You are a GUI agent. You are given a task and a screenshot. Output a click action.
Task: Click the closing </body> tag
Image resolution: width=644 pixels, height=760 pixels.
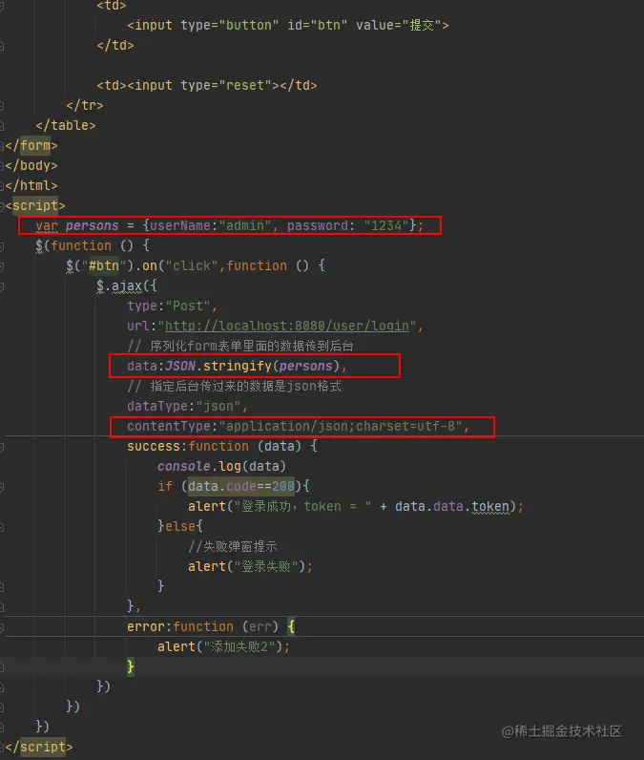click(x=31, y=165)
